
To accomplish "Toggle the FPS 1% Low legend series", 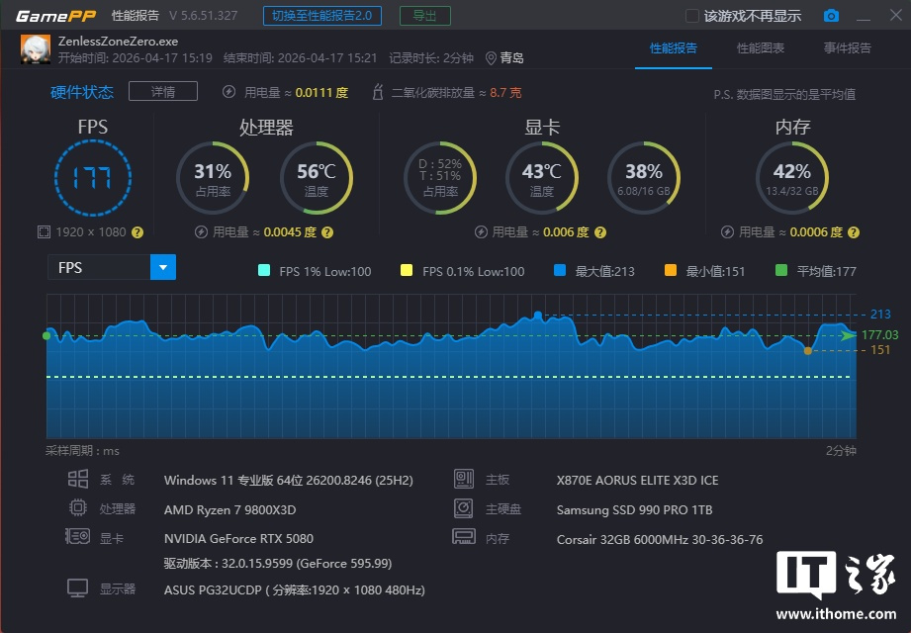I will [x=264, y=271].
